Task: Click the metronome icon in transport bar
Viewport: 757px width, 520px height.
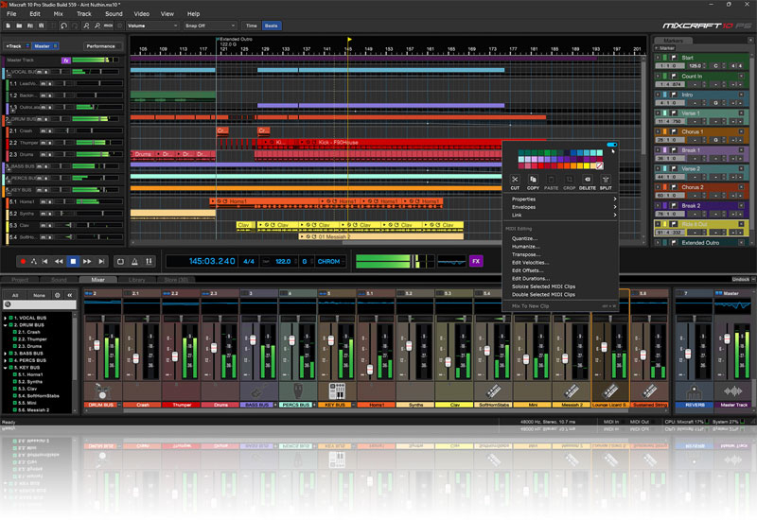Action: point(134,261)
